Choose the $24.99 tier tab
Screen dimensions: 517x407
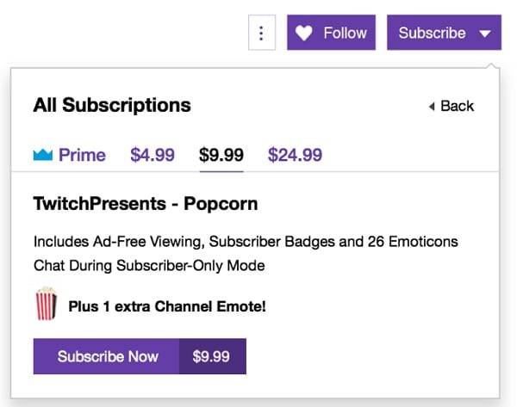pos(295,155)
